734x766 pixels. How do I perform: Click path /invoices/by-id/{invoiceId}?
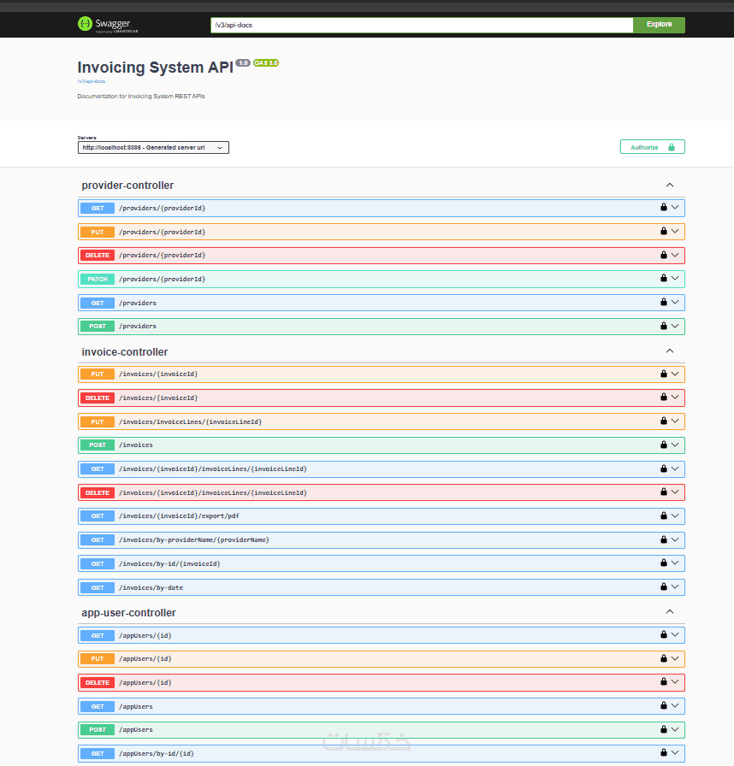coord(169,563)
